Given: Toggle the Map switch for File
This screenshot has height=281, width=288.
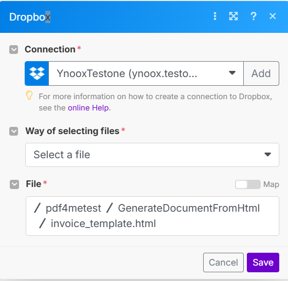Looking at the screenshot, I should [x=248, y=184].
